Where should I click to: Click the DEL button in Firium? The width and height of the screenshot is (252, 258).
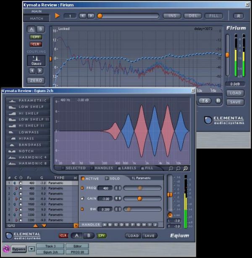tap(193, 16)
